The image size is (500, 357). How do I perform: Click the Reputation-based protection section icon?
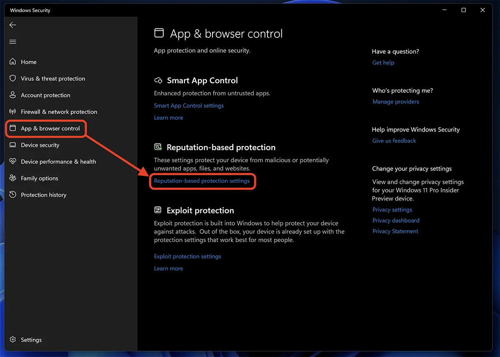(x=158, y=147)
